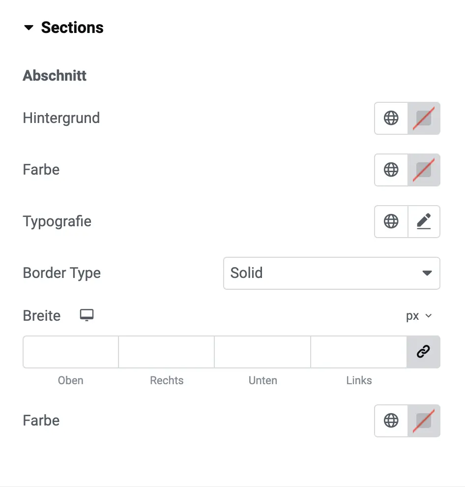Open global color for Hintergrund
Image resolution: width=465 pixels, height=487 pixels.
(x=391, y=118)
